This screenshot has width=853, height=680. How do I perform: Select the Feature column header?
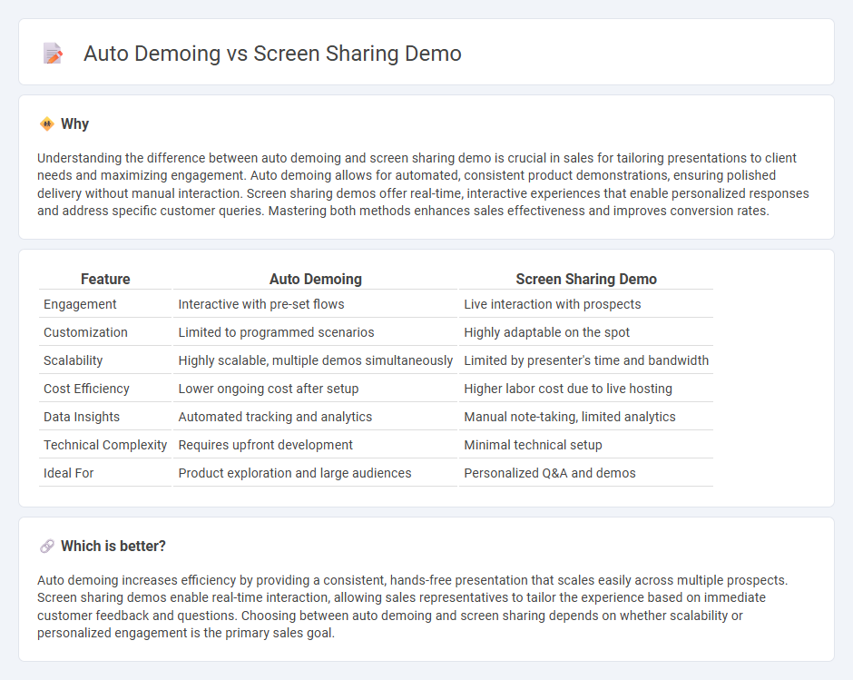tap(105, 279)
